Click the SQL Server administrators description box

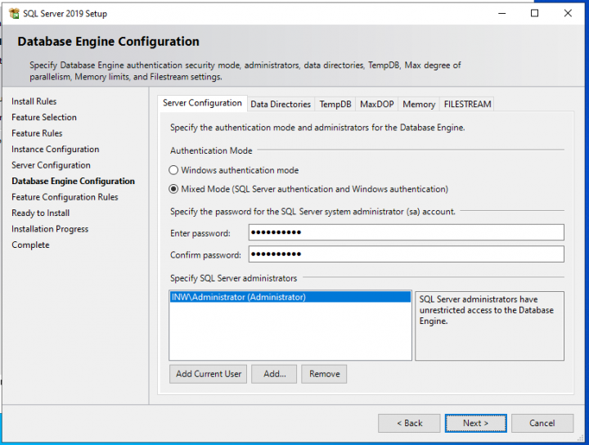[x=489, y=326]
